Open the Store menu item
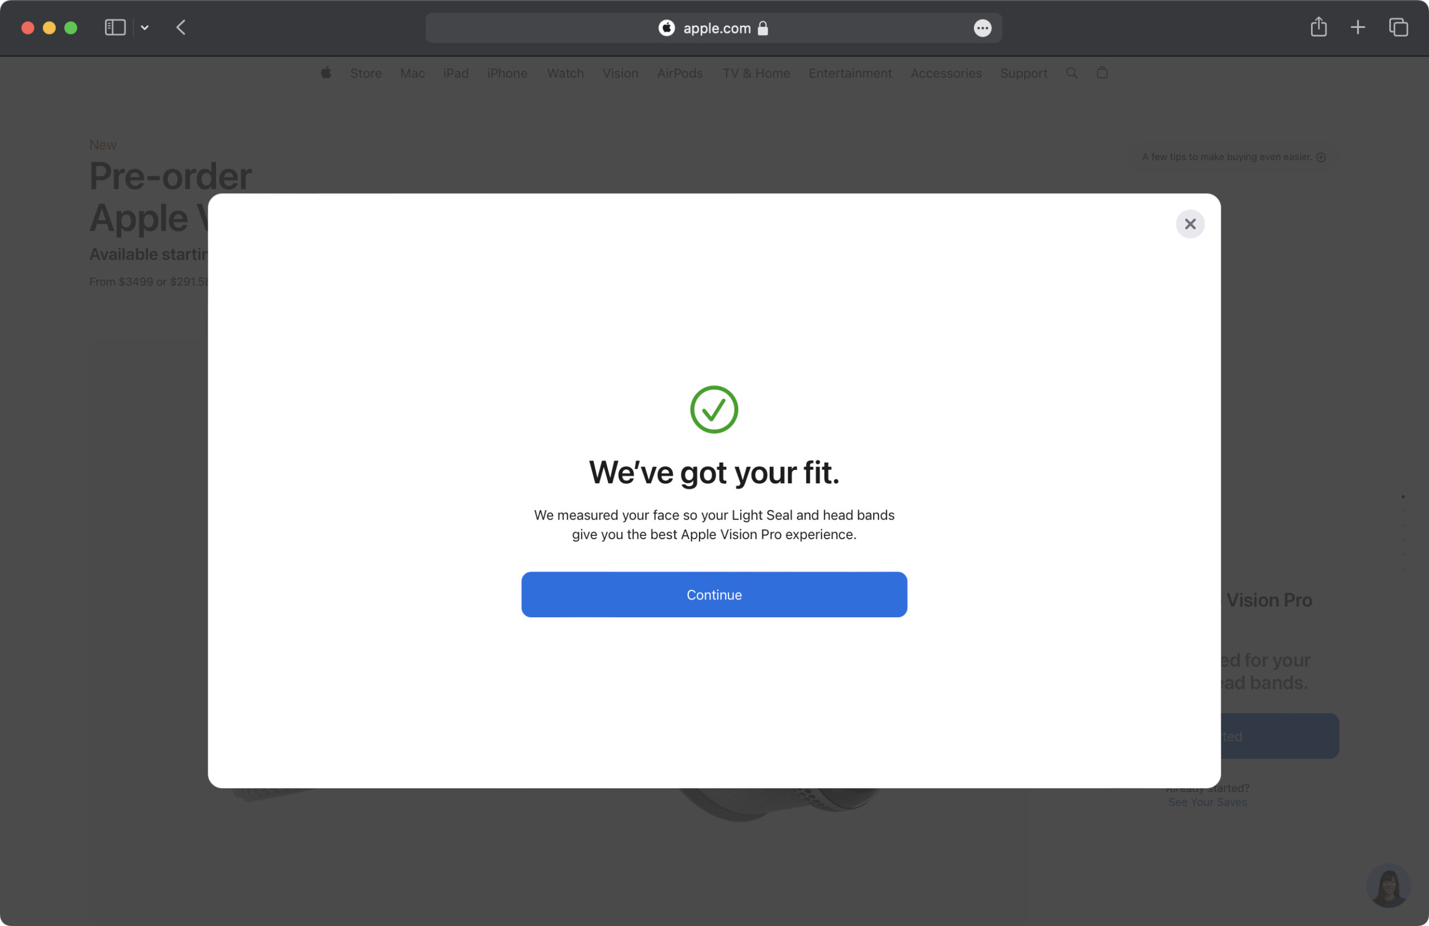Image resolution: width=1429 pixels, height=926 pixels. coord(366,73)
